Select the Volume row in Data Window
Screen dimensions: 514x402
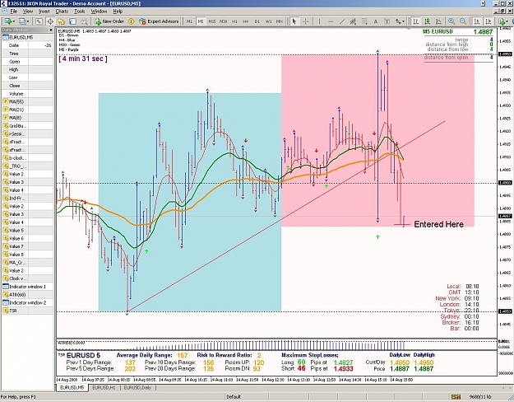click(x=27, y=94)
